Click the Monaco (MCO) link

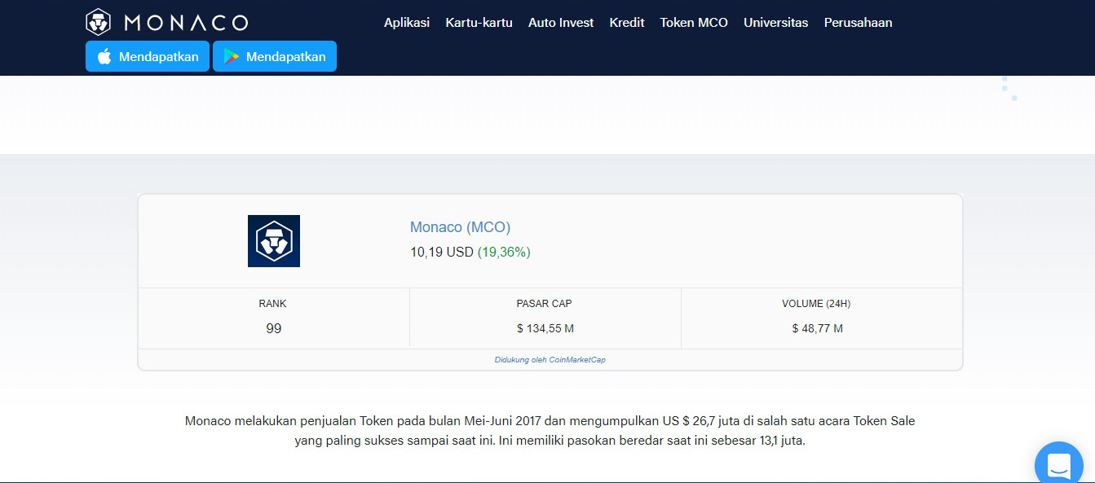[x=460, y=227]
